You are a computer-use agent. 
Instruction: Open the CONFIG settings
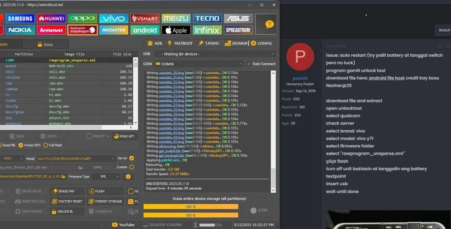click(x=261, y=43)
